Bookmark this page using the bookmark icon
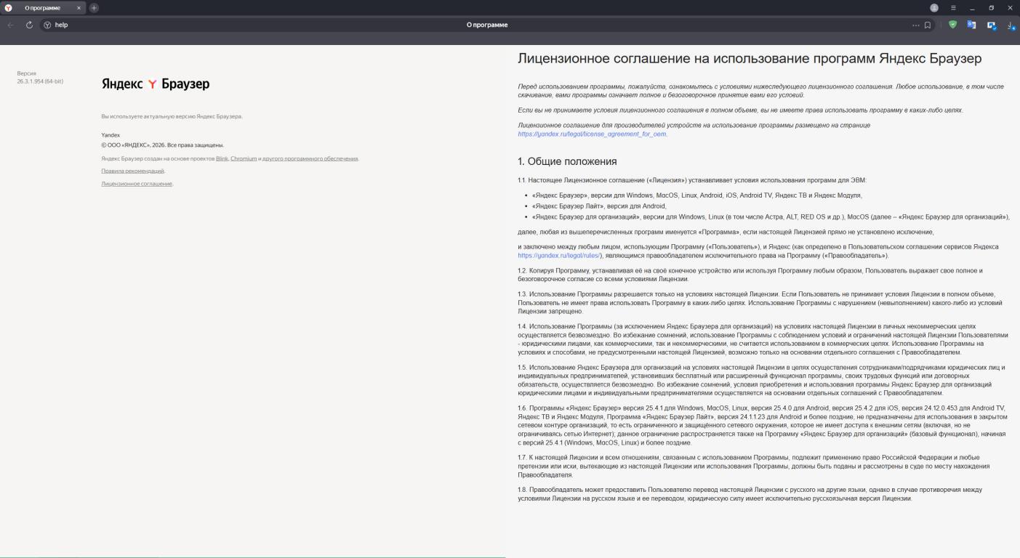The width and height of the screenshot is (1020, 558). pos(928,25)
